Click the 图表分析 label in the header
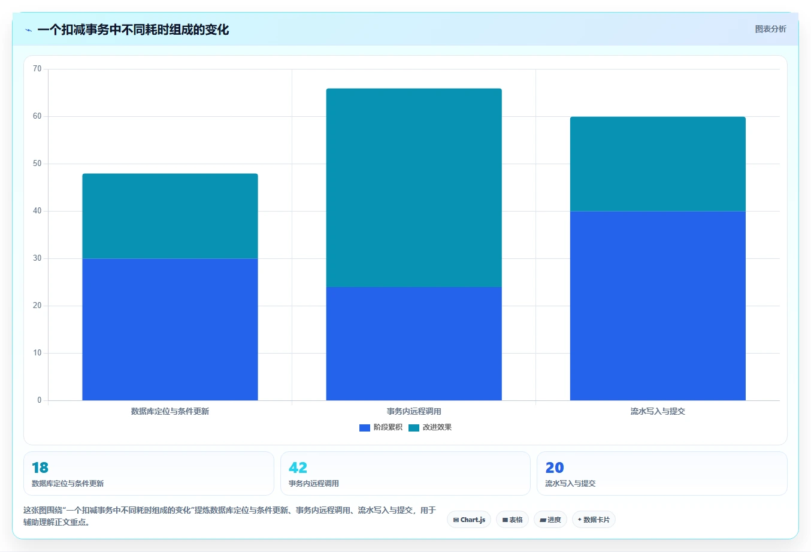Screen dimensions: 811x552 [x=770, y=29]
